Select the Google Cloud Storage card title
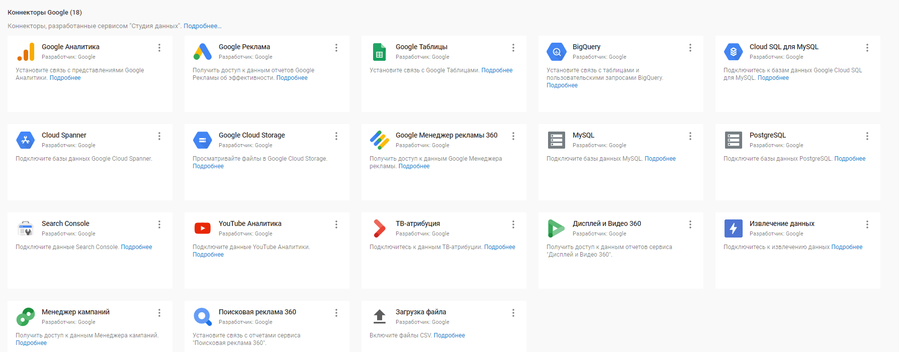 point(251,135)
